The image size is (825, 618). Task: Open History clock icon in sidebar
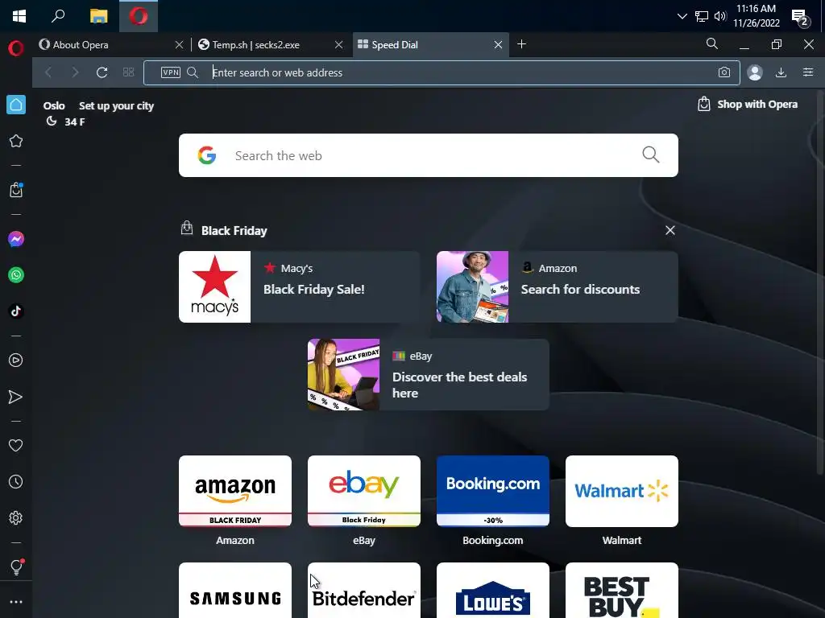16,481
